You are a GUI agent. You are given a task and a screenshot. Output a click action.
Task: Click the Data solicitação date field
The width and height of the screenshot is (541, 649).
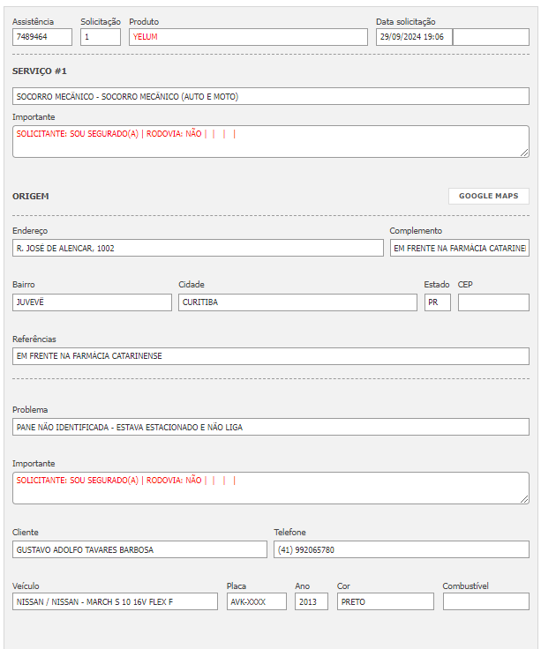click(x=413, y=37)
